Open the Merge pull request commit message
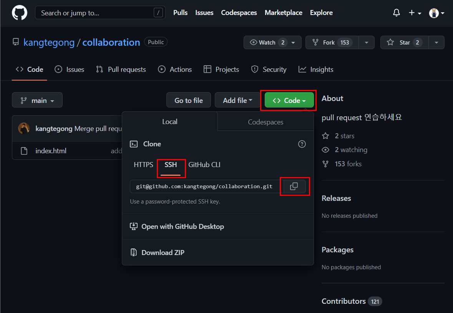 [98, 129]
